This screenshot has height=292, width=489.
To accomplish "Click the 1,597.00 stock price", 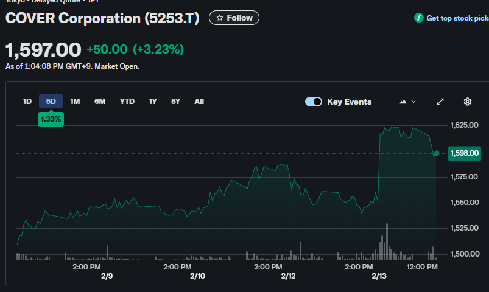I will (43, 50).
